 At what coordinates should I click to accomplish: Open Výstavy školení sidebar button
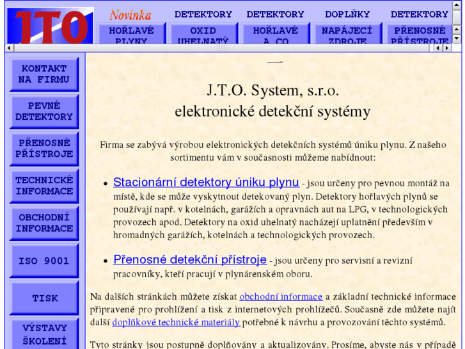(44, 334)
